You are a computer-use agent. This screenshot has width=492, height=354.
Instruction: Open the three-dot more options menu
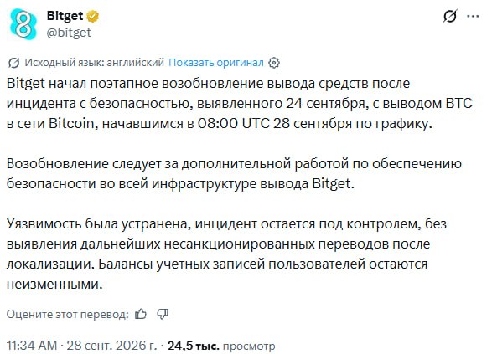coord(473,16)
